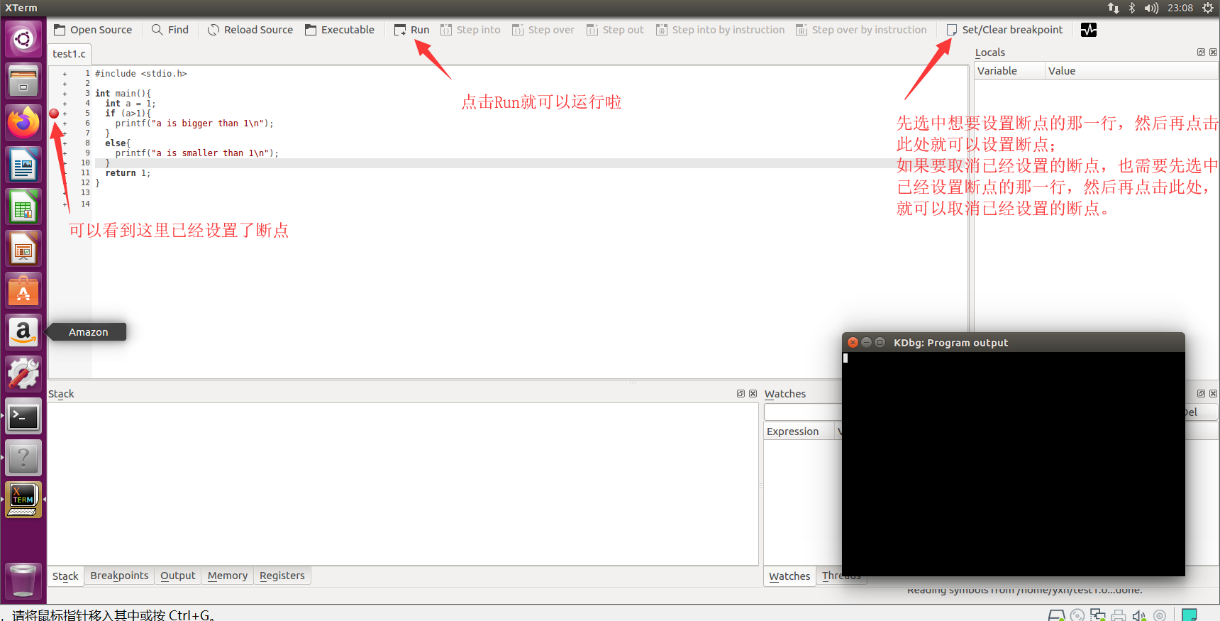Switch to the Breakpoints tab
Viewport: 1220px width, 621px height.
pyautogui.click(x=119, y=576)
